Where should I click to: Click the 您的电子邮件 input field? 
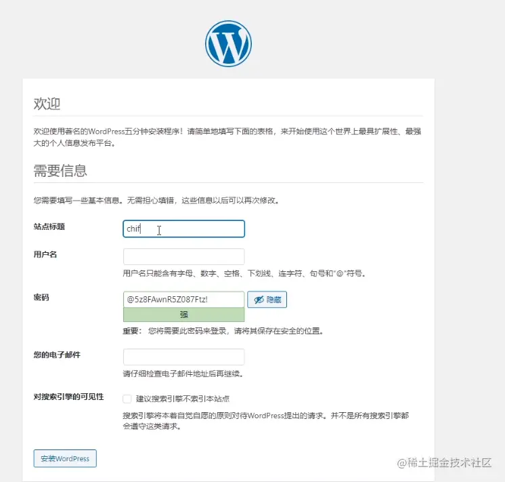pyautogui.click(x=184, y=357)
